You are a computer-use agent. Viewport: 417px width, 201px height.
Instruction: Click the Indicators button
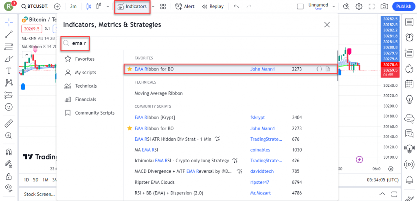(x=133, y=7)
